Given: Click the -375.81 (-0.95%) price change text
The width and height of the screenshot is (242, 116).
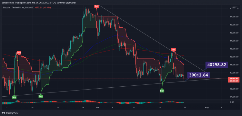Looking at the screenshot, I should point(43,7).
